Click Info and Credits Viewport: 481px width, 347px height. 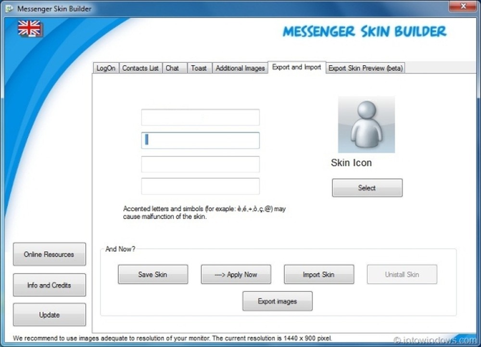(49, 285)
